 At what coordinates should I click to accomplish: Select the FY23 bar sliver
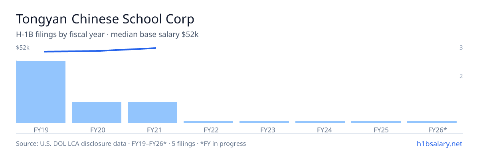(264, 122)
